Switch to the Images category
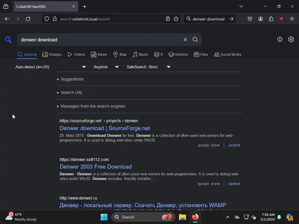The width and height of the screenshot is (299, 224). [x=52, y=55]
